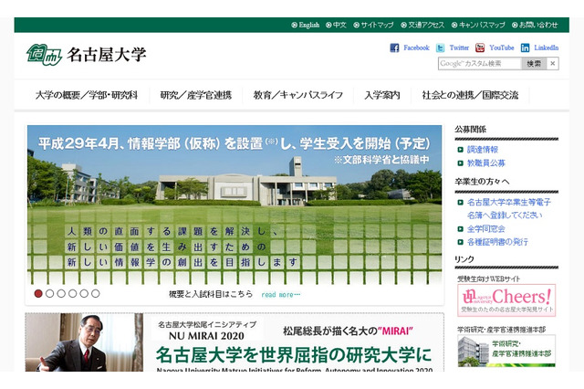Open the Facebook icon link
The image size is (584, 389).
click(394, 47)
